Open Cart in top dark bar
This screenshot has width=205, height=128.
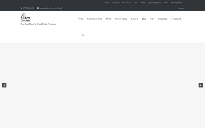(107, 3)
